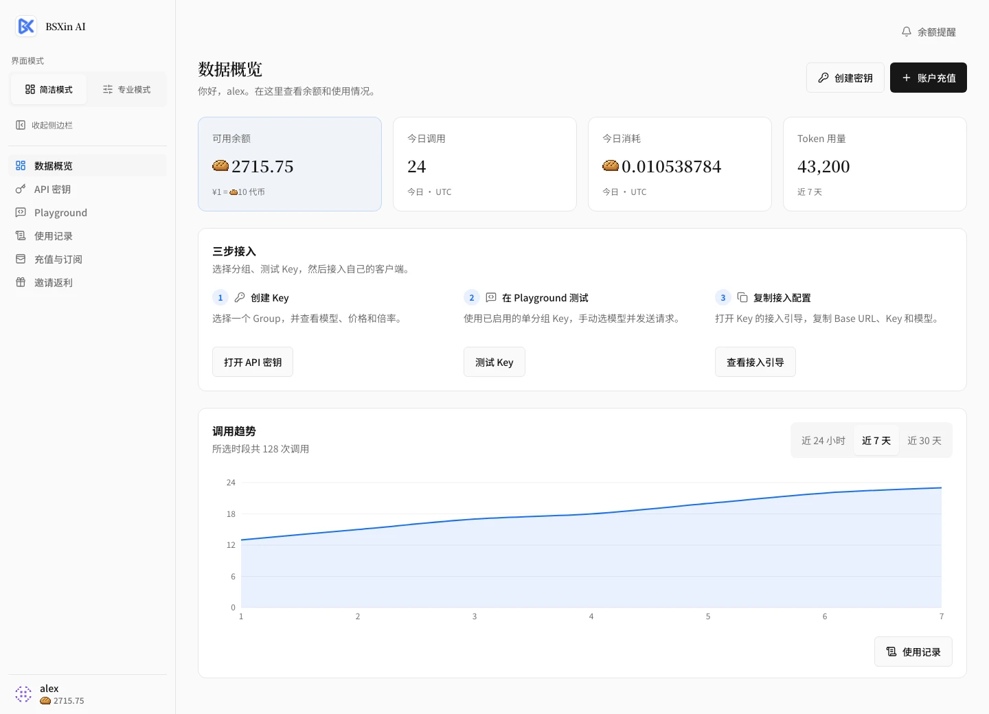
Task: Select the 近 30 天 trend range
Action: (924, 440)
